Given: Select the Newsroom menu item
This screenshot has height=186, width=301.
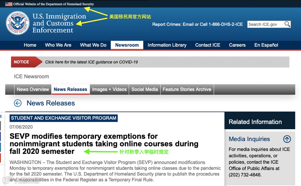Looking at the screenshot, I should pos(127,45).
